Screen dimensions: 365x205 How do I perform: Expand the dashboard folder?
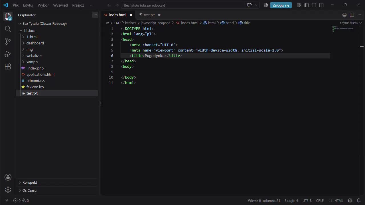pyautogui.click(x=57, y=43)
